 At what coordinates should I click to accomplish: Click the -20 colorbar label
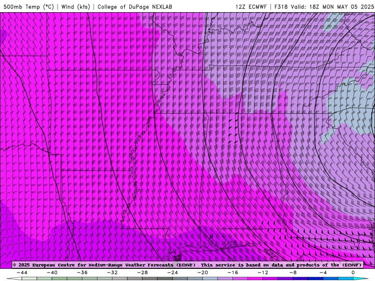click(203, 273)
